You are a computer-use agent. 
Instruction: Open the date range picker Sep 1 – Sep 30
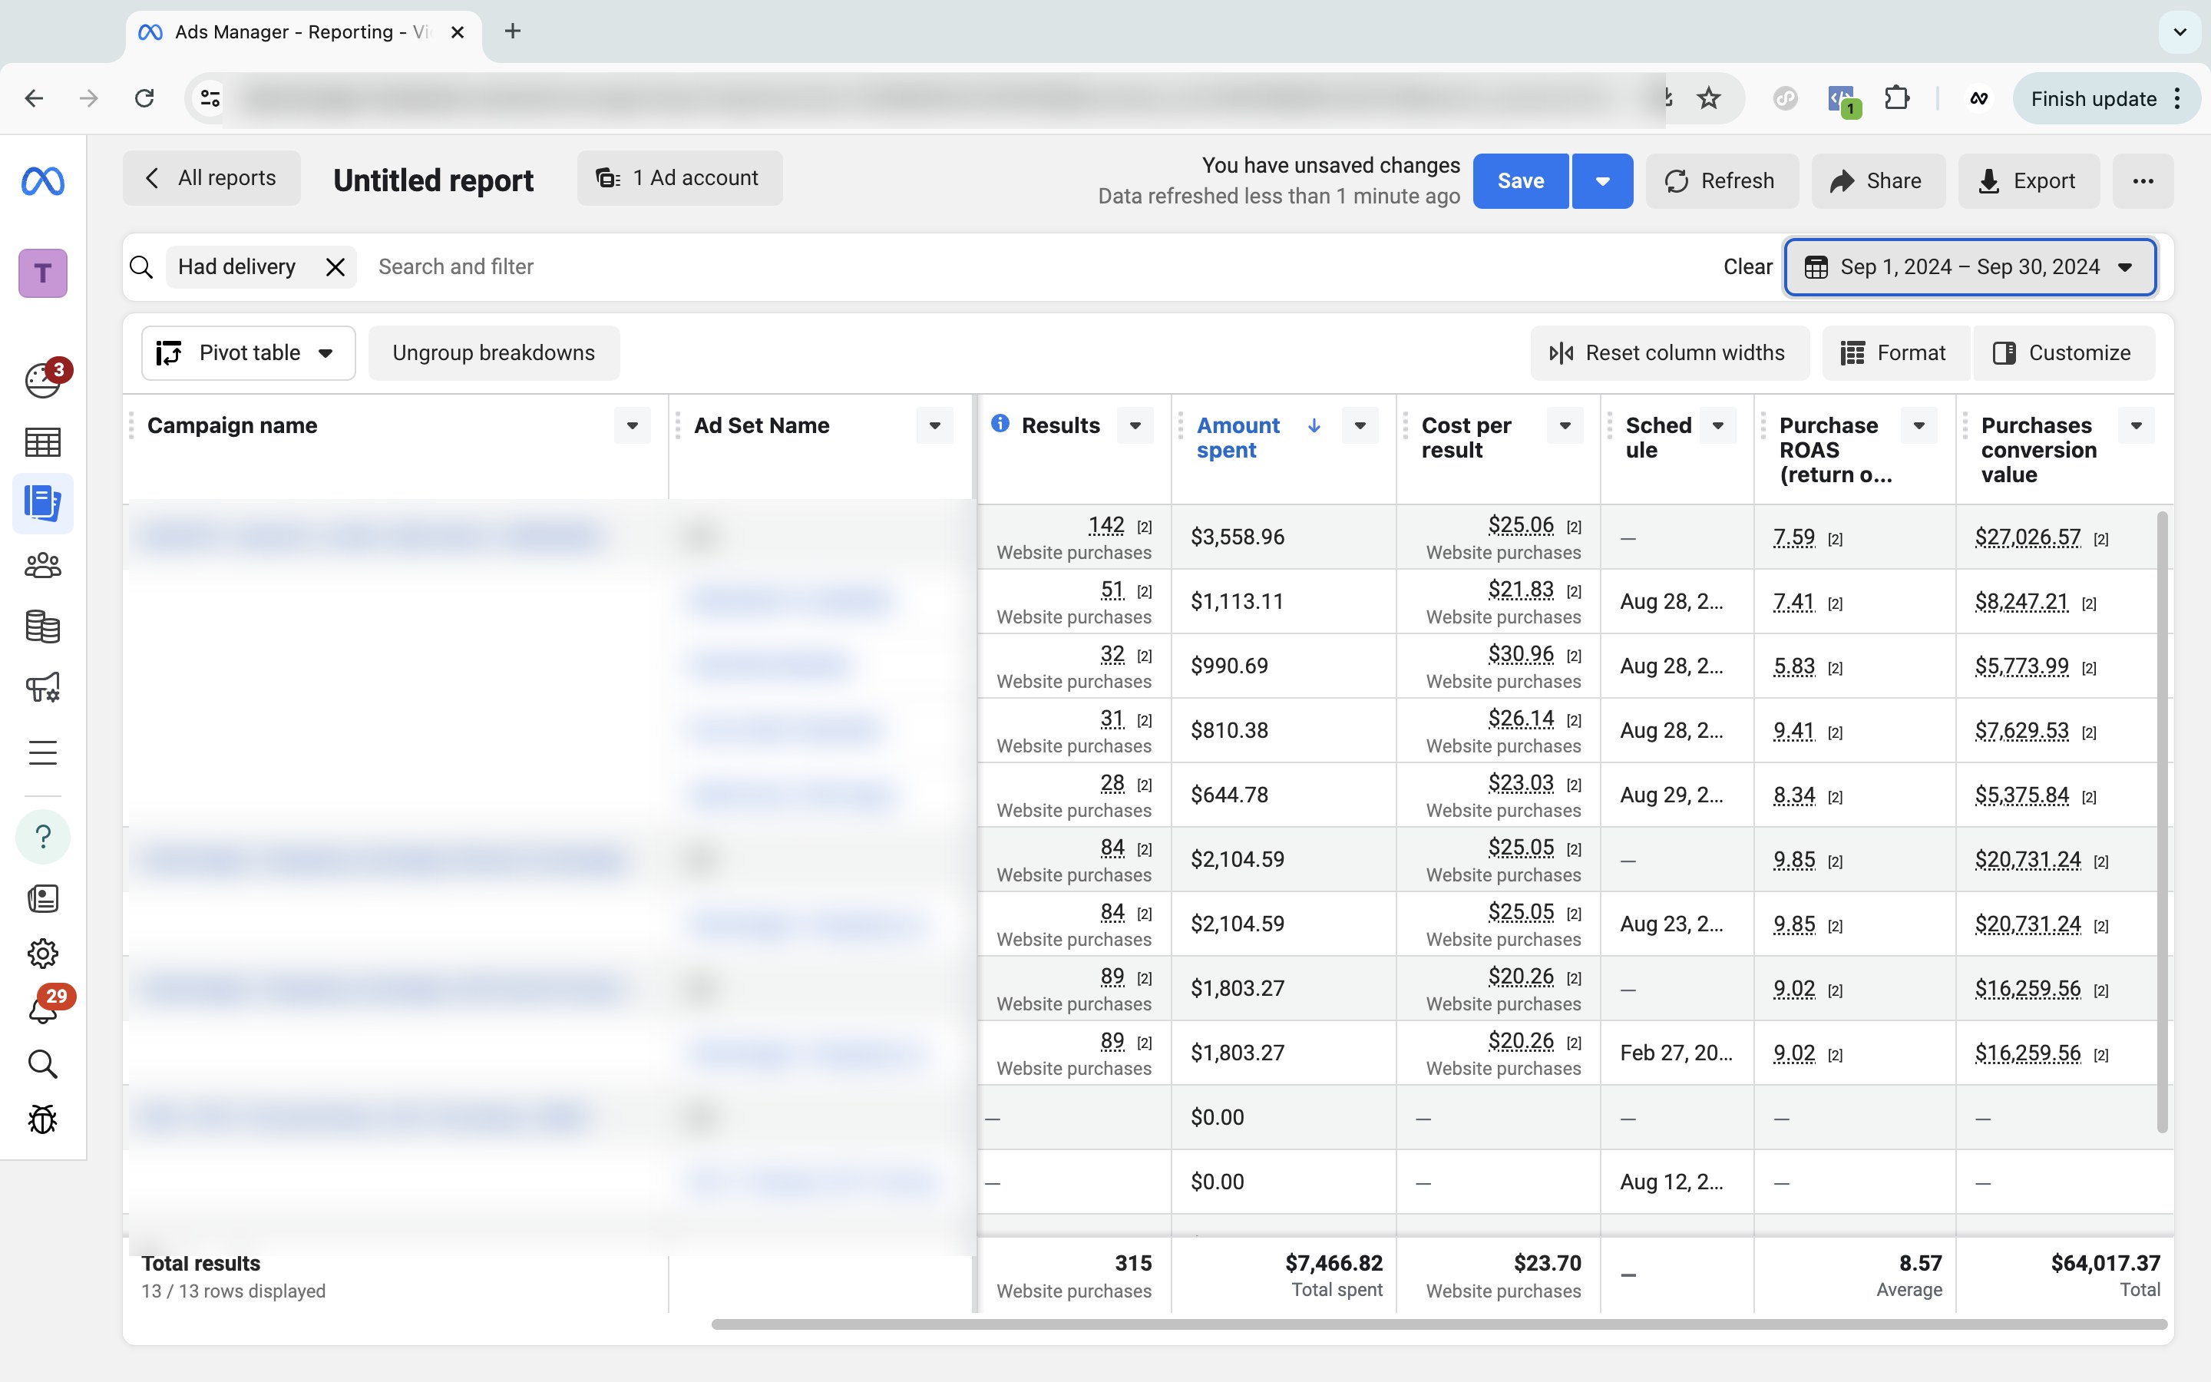pyautogui.click(x=1971, y=267)
